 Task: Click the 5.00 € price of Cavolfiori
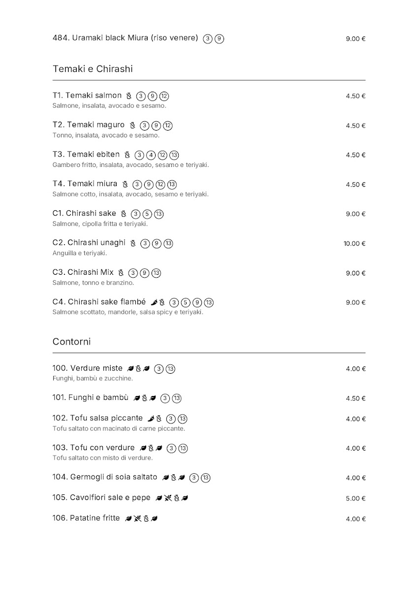coord(355,498)
